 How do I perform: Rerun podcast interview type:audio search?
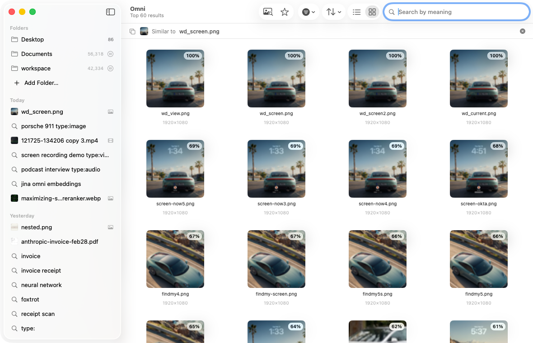click(62, 169)
